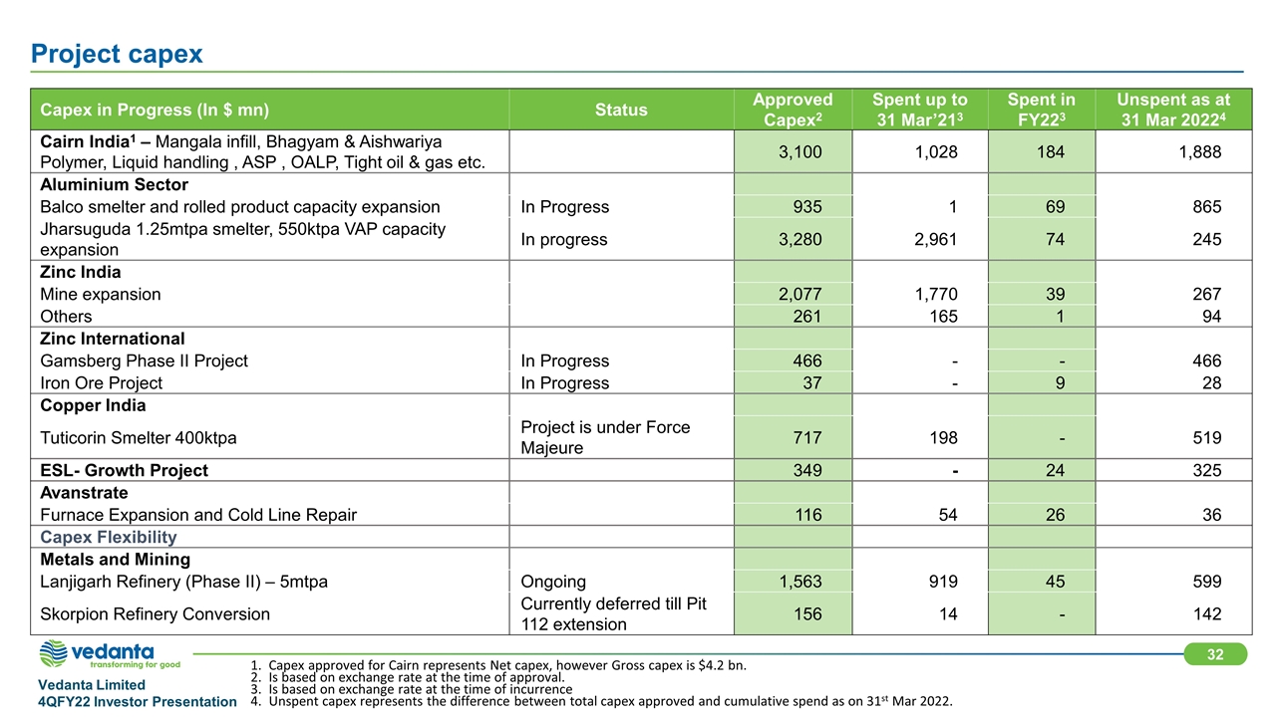Click the Status column header
Viewport: 1276px width, 717px height.
coord(621,110)
